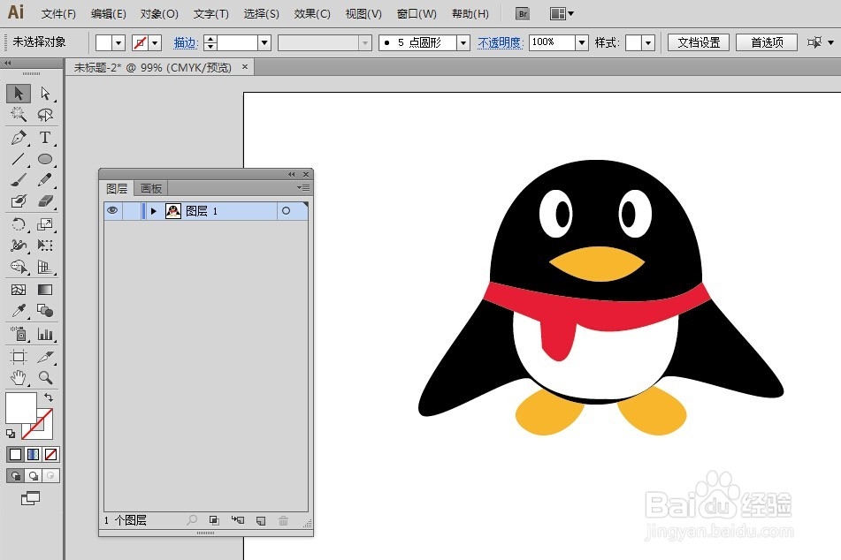Choose the Magic Wand tool

click(19, 114)
